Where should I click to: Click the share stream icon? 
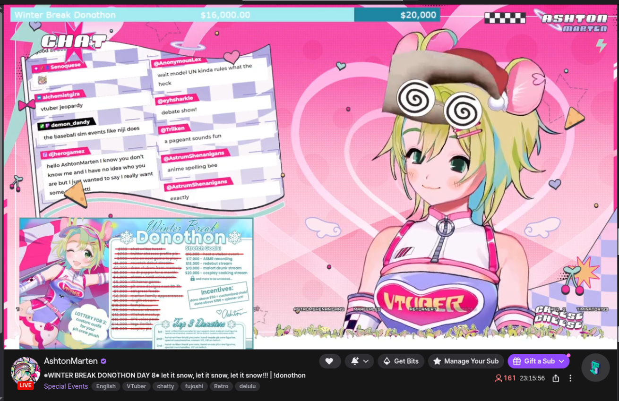coord(556,378)
